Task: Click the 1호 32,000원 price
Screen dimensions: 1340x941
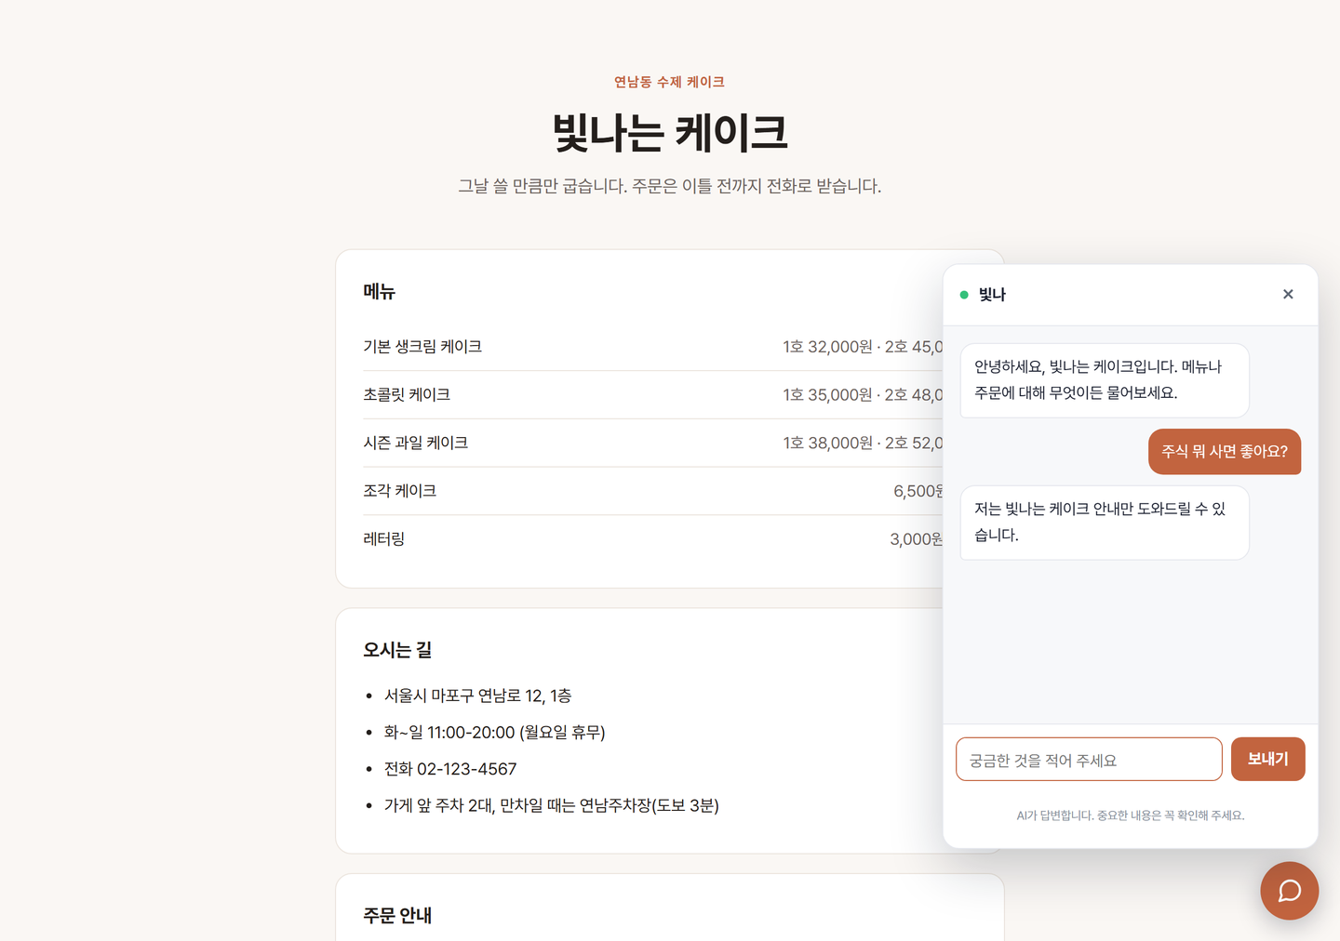Action: tap(827, 347)
